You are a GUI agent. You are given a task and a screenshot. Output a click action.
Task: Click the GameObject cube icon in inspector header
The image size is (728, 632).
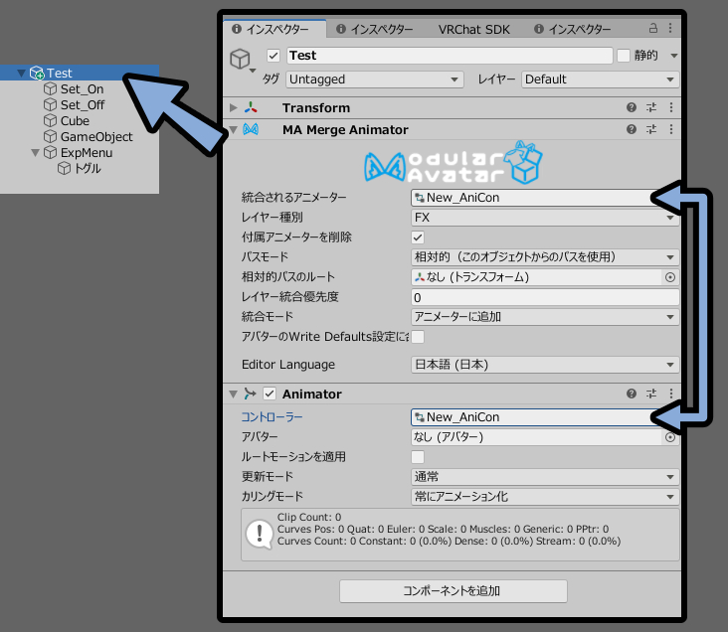point(240,59)
